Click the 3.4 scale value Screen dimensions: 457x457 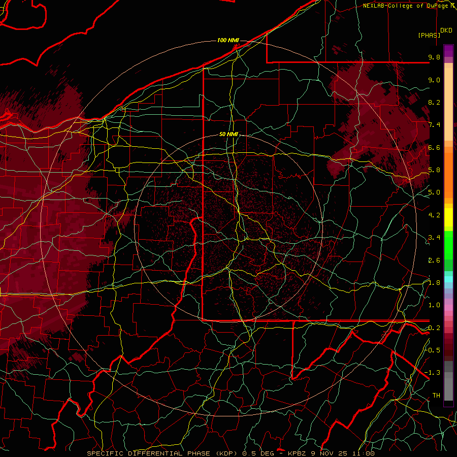tap(434, 238)
